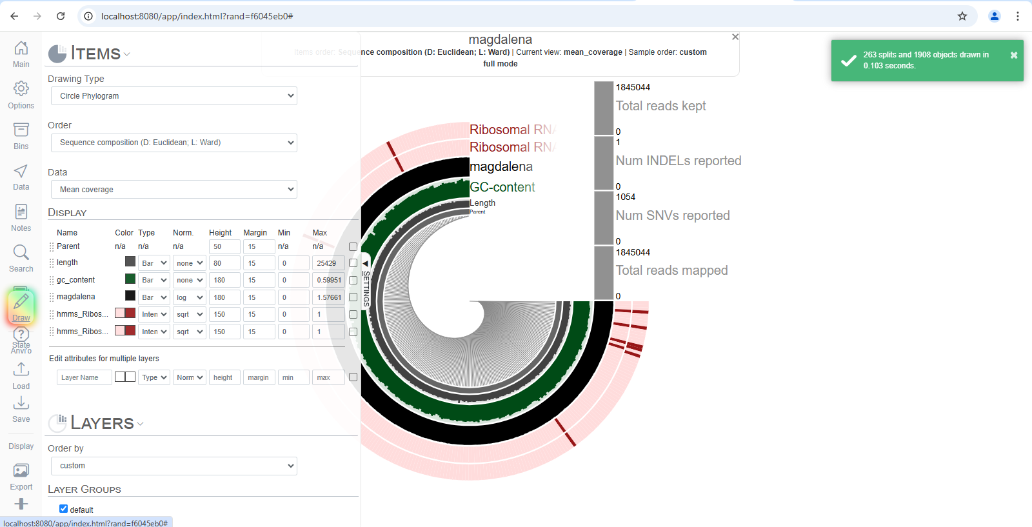Click the Options gear icon
The width and height of the screenshot is (1032, 527).
21,89
